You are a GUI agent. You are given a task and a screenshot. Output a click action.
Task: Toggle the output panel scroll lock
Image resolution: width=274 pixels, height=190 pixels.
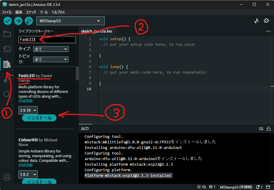point(269,129)
